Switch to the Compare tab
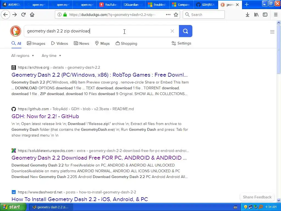The height and width of the screenshot is (211, 281). click(181, 5)
